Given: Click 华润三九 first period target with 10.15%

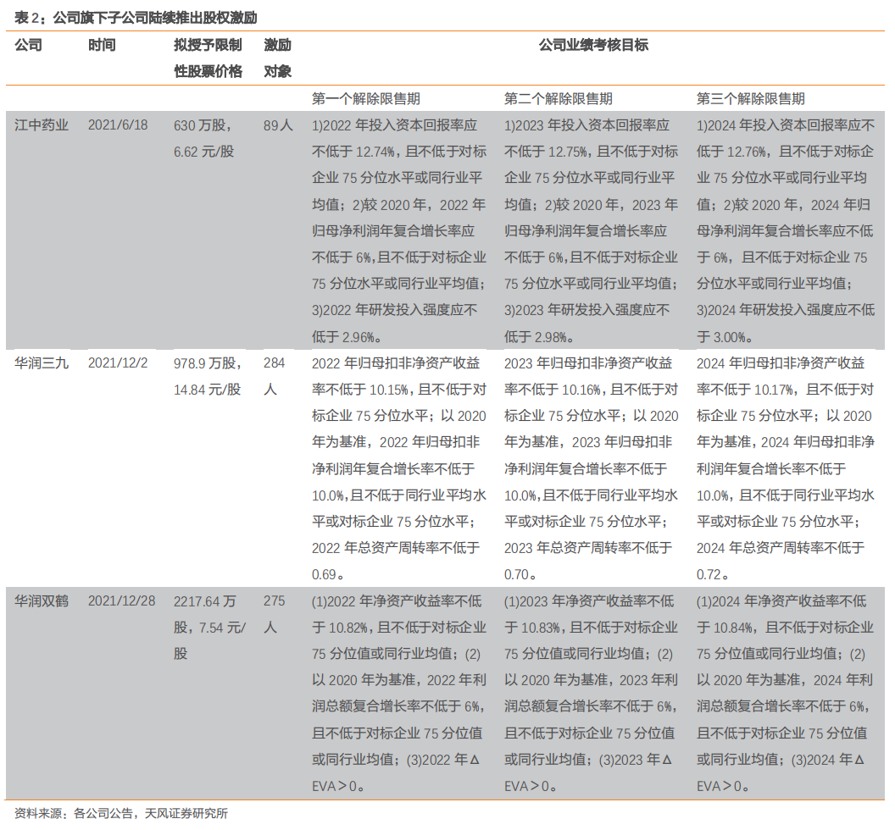Looking at the screenshot, I should (399, 469).
